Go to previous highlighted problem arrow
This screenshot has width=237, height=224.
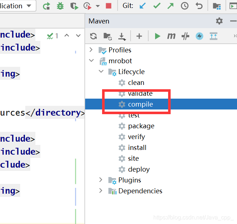click(x=67, y=35)
